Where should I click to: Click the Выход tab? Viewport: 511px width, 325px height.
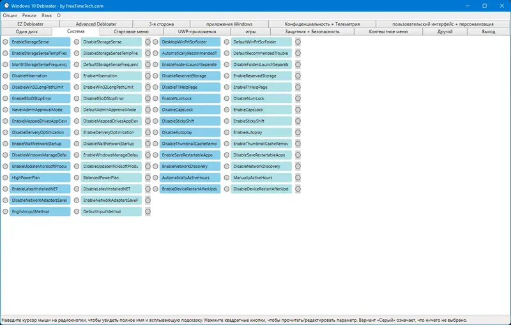click(x=488, y=31)
